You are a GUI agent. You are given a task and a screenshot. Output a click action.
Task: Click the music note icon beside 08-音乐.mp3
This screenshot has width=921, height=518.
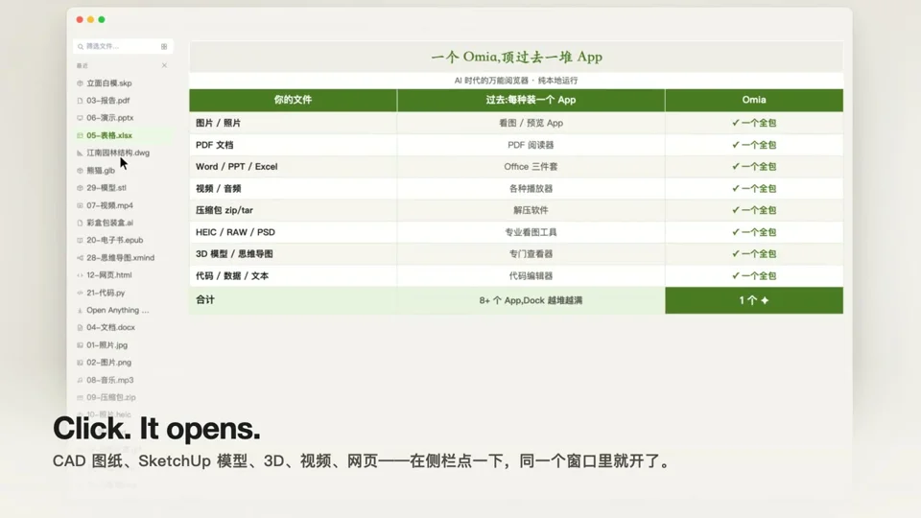pos(80,380)
